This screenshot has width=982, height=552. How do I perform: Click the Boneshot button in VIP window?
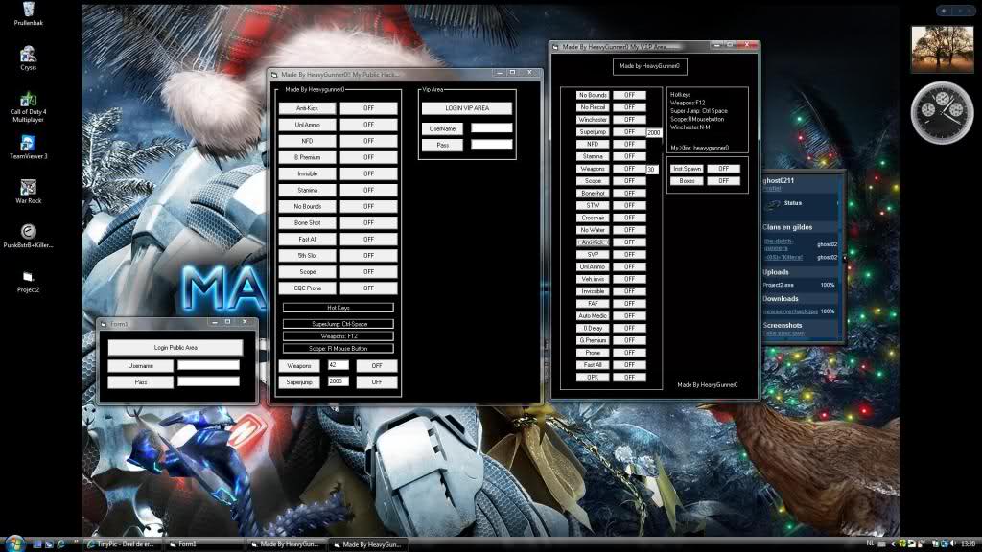[x=593, y=194]
